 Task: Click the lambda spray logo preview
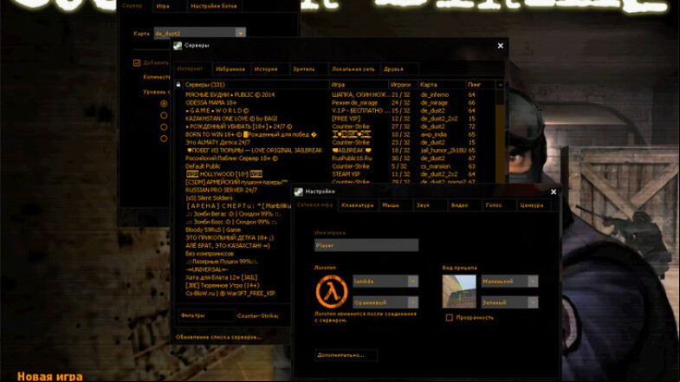[x=331, y=291]
